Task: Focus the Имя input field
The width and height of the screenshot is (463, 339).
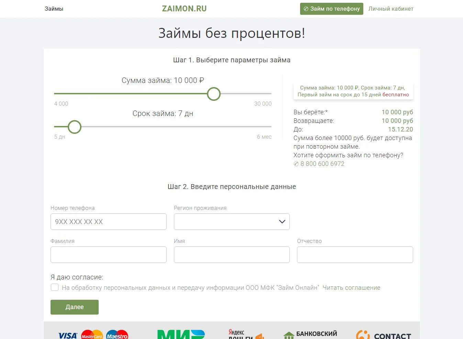Action: 232,255
